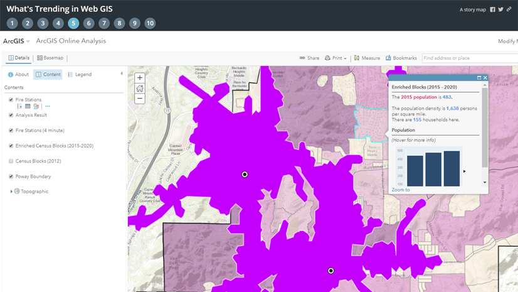This screenshot has width=518, height=292.
Task: Open story section 8
Action: click(x=119, y=23)
